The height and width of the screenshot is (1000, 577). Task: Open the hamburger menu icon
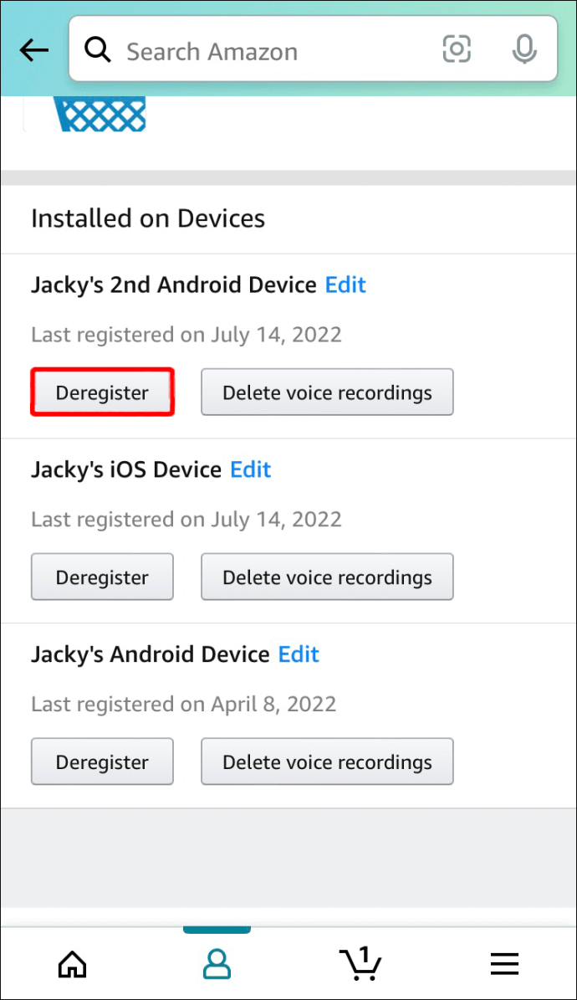[504, 964]
